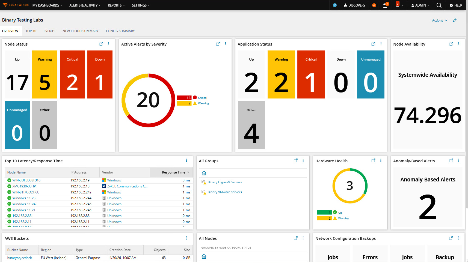Click the Node Status Down tile
Screen dimensions: 468x263
100,74
